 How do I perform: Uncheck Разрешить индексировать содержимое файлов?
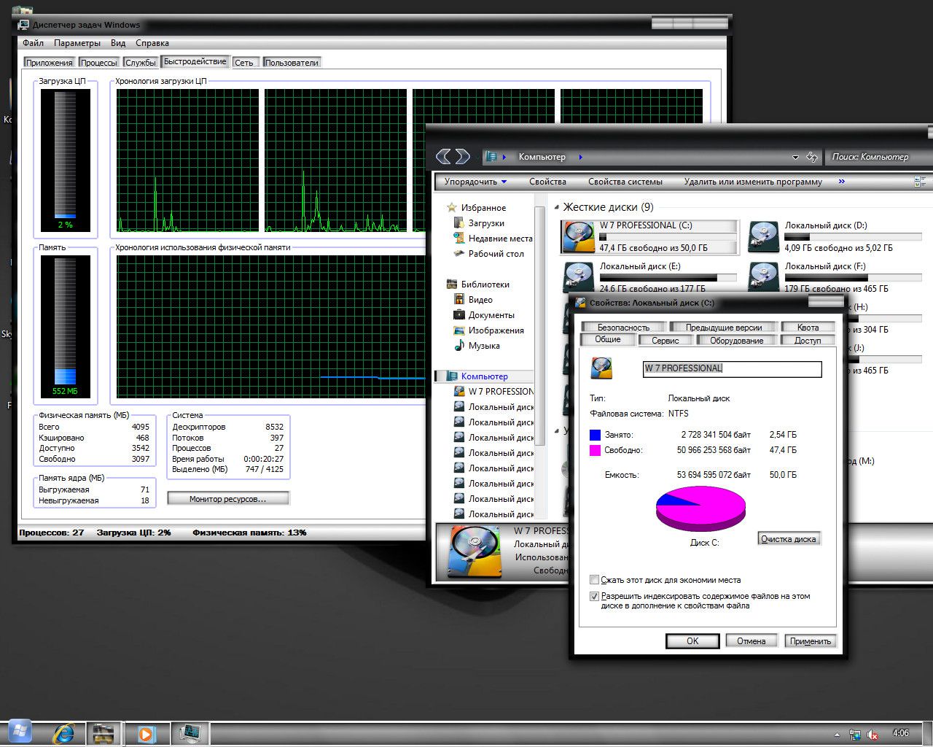[594, 596]
